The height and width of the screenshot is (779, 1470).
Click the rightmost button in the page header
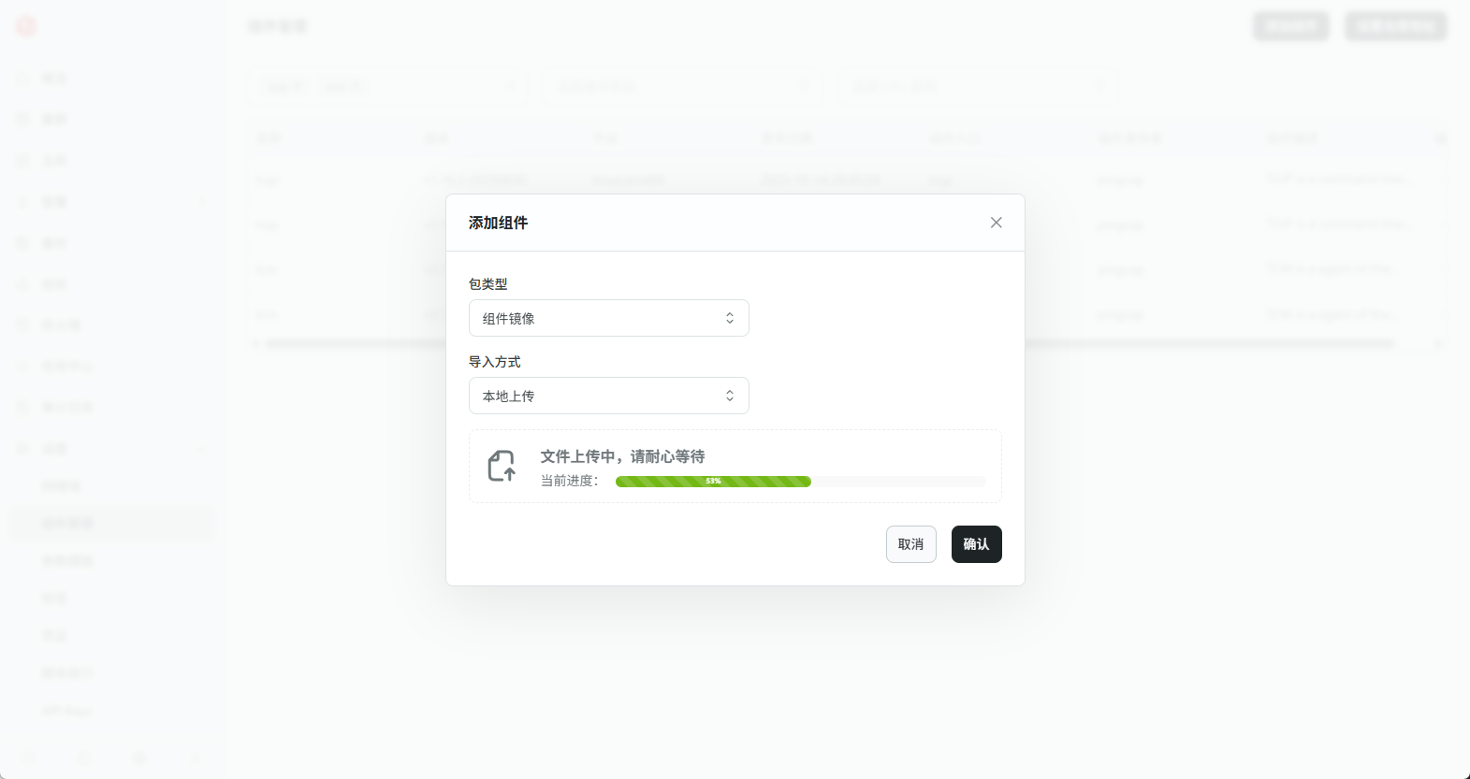[x=1395, y=26]
